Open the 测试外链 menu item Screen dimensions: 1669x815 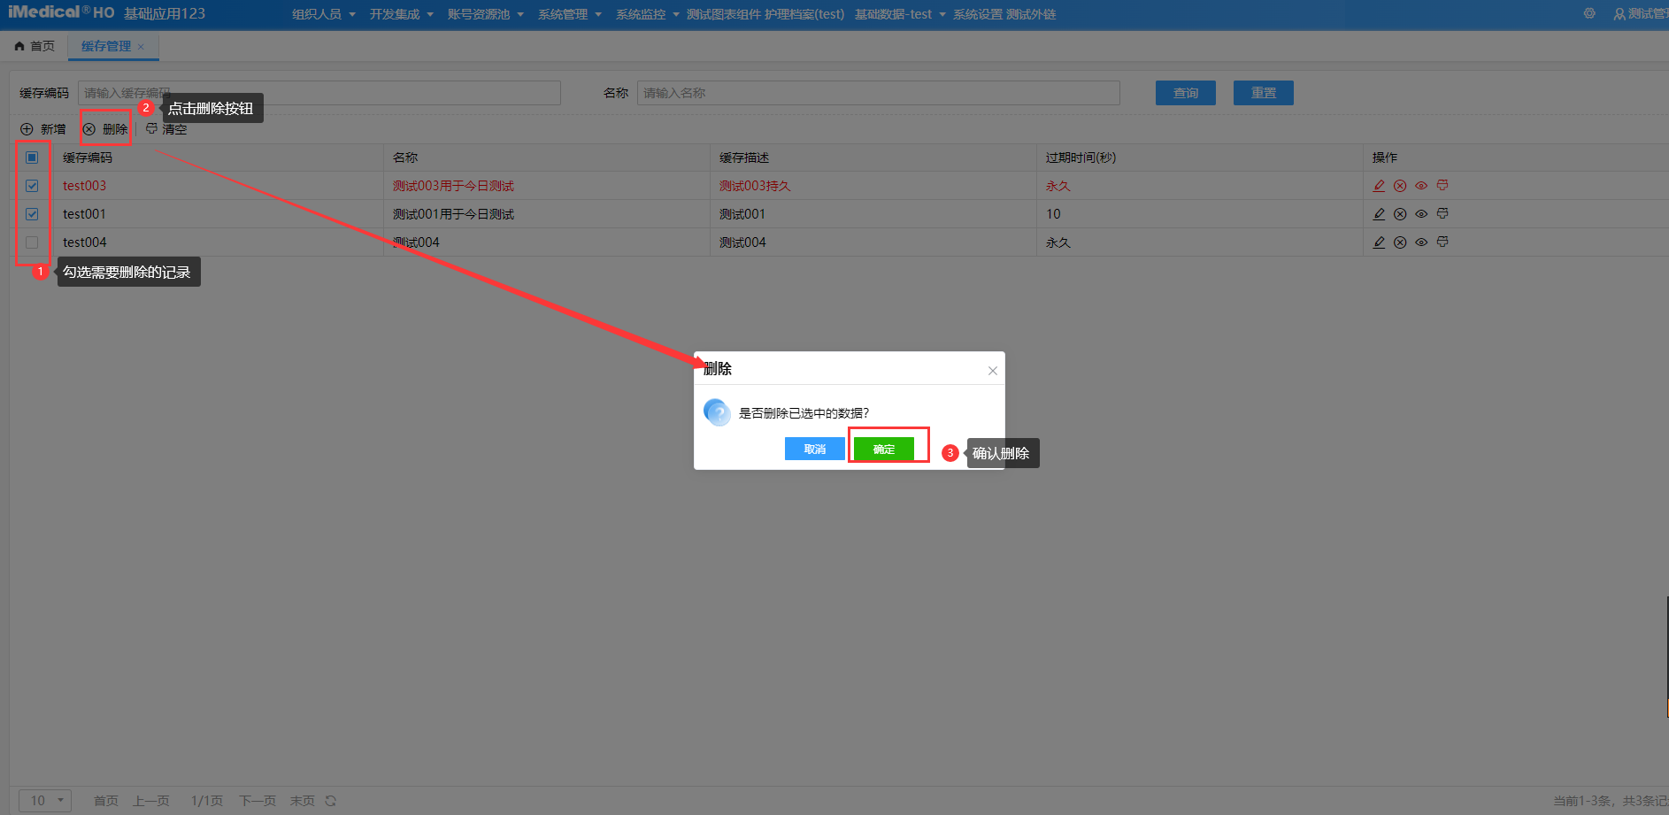pos(1031,14)
